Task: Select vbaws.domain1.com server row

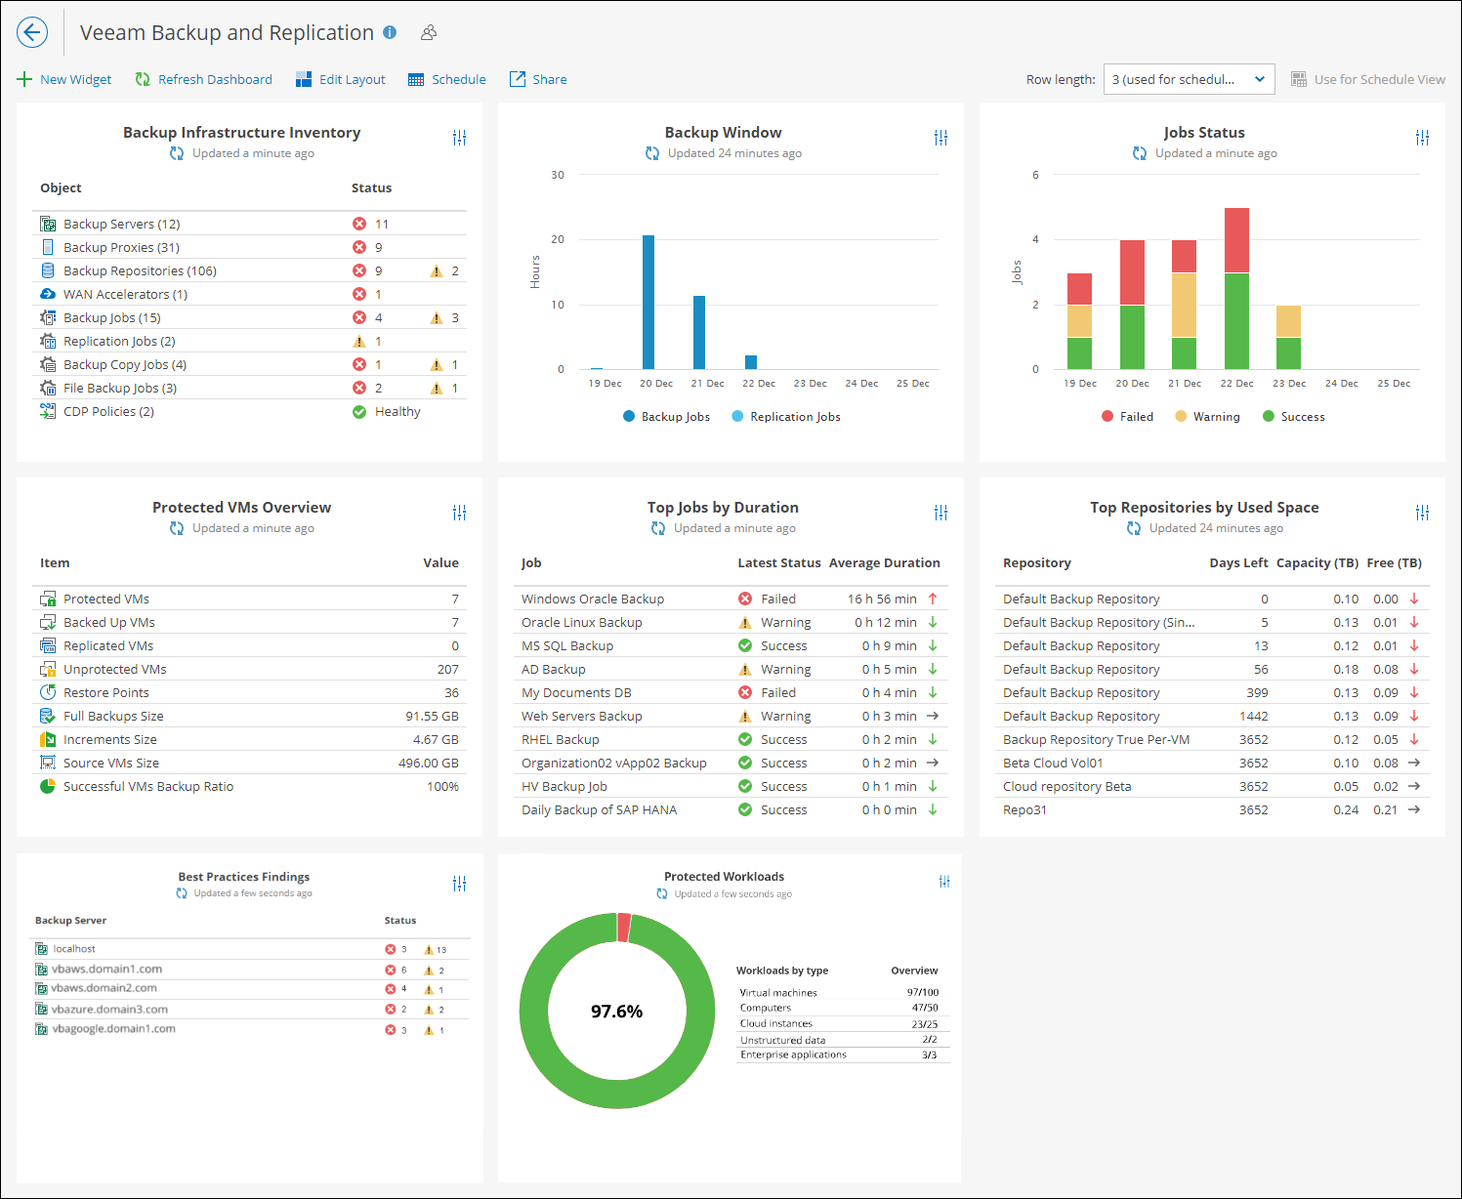Action: 251,970
